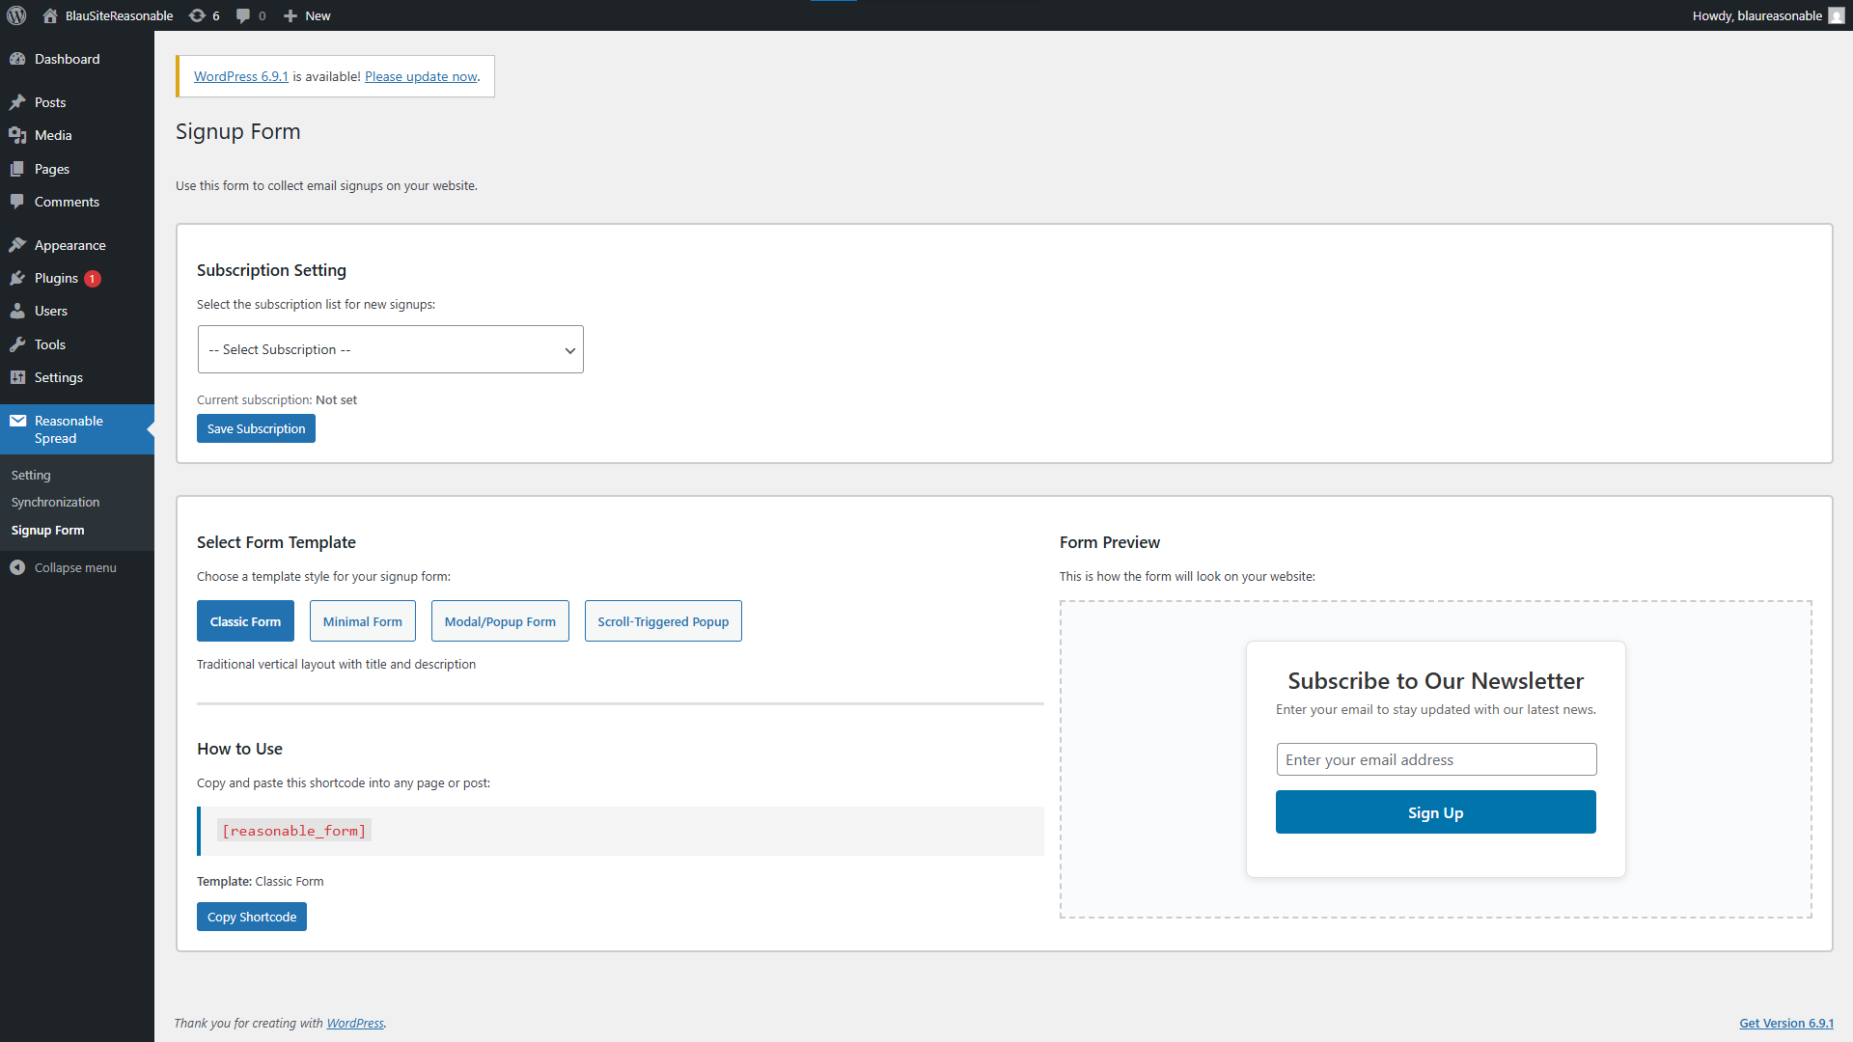The image size is (1853, 1042).
Task: Open the Please update now link
Action: 421,76
